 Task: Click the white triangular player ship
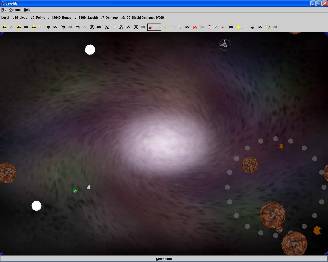(x=89, y=187)
